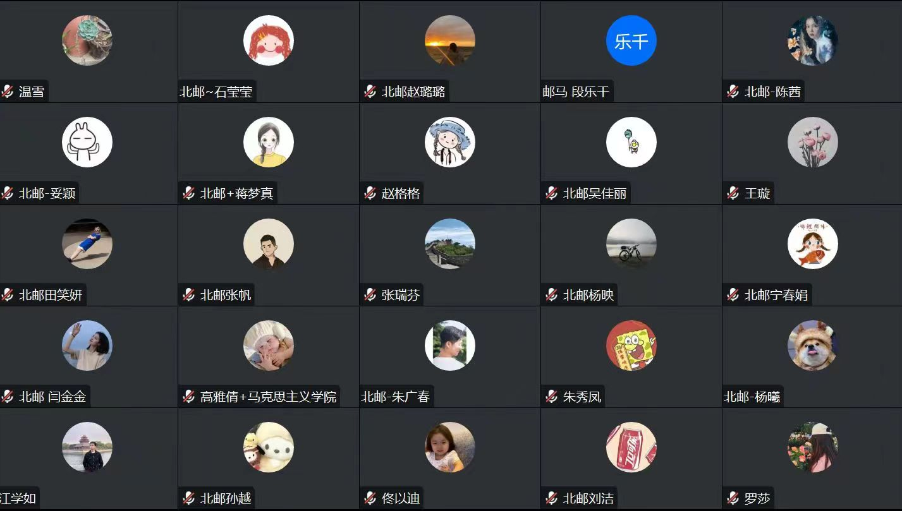
Task: Select SpongeBob avatar of 朱秀凤
Action: [x=631, y=346]
